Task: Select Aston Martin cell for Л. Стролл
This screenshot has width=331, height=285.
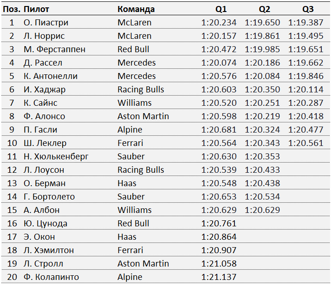Action: pos(143,264)
